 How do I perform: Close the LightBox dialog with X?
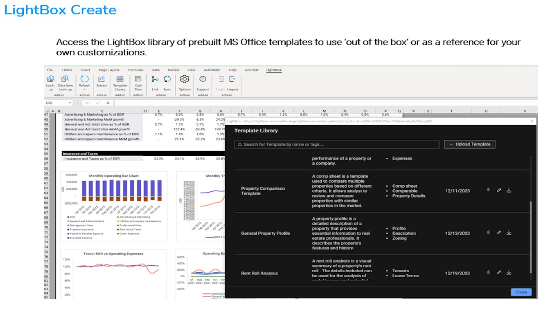532,121
